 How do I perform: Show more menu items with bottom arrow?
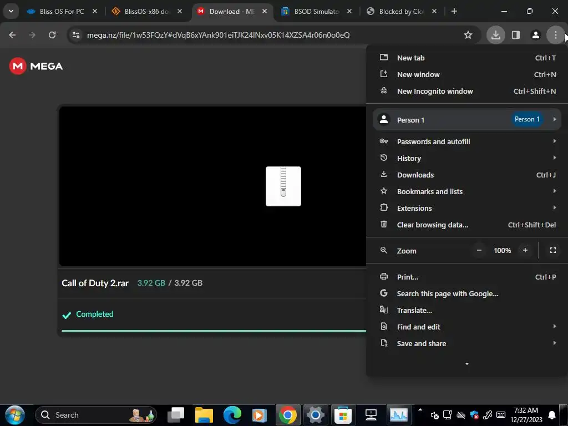(x=466, y=364)
